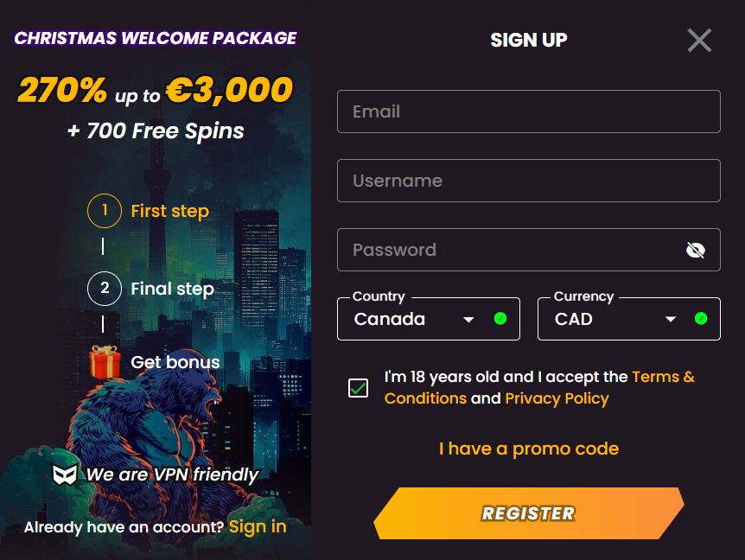The width and height of the screenshot is (745, 560).
Task: Click the X to close the sign-up modal
Action: [699, 40]
